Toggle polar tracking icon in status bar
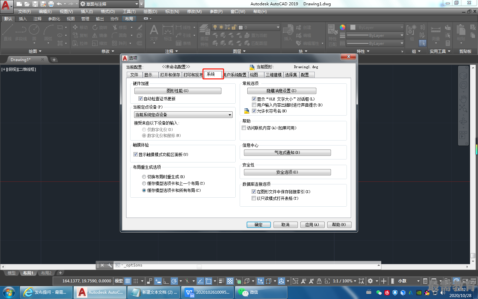The width and height of the screenshot is (478, 299). pyautogui.click(x=174, y=281)
